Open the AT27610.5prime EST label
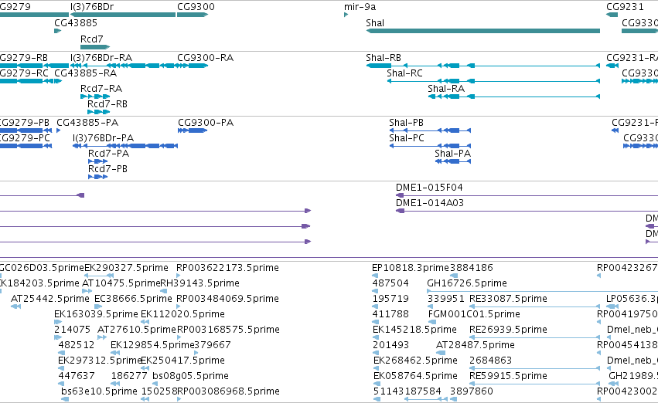Screen dimensions: 658x403 click(137, 330)
